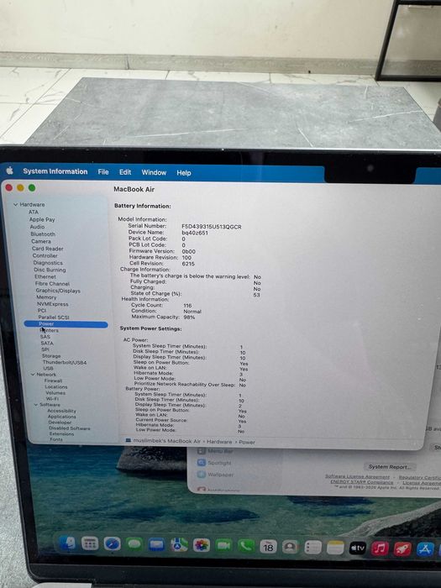Viewport: 441px width, 588px height.
Task: Open Music app in the dock
Action: pyautogui.click(x=380, y=549)
